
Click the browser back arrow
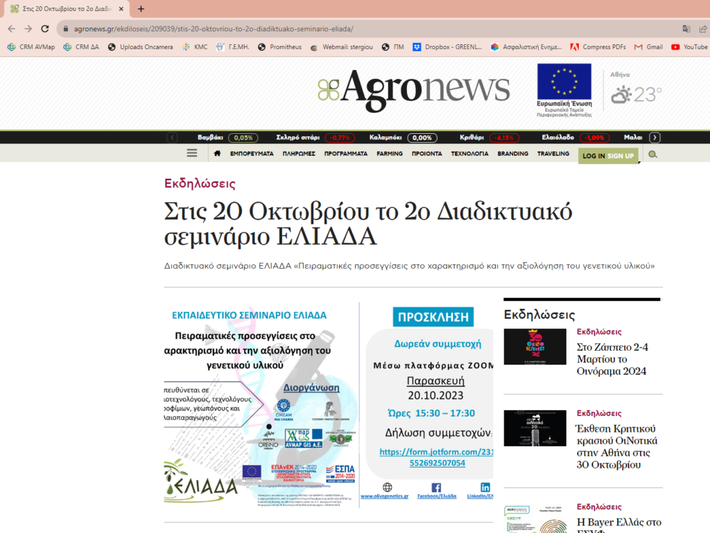(10, 28)
